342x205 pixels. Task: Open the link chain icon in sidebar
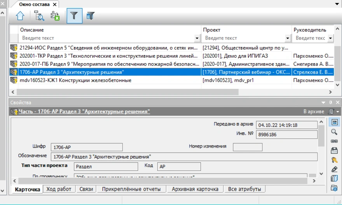(x=334, y=141)
